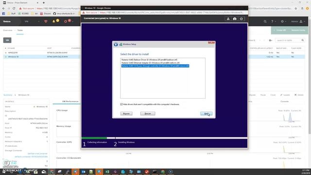
Task: Click the bookmark star icon in address bar
Action: [x=296, y=9]
